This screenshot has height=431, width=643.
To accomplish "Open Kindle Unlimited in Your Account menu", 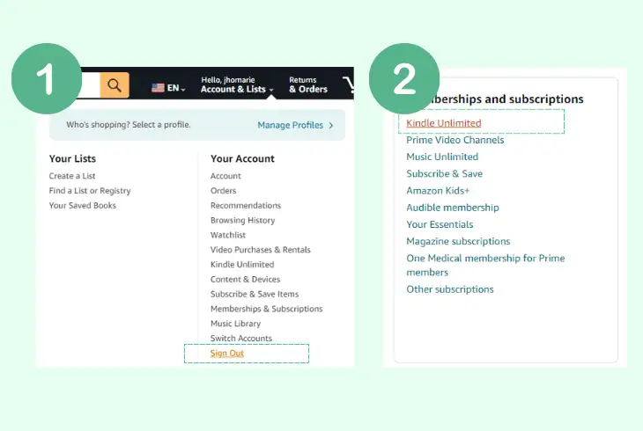I will [242, 264].
